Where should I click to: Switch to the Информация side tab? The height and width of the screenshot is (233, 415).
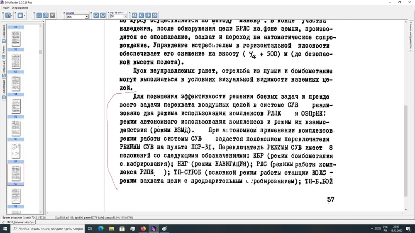point(4,89)
